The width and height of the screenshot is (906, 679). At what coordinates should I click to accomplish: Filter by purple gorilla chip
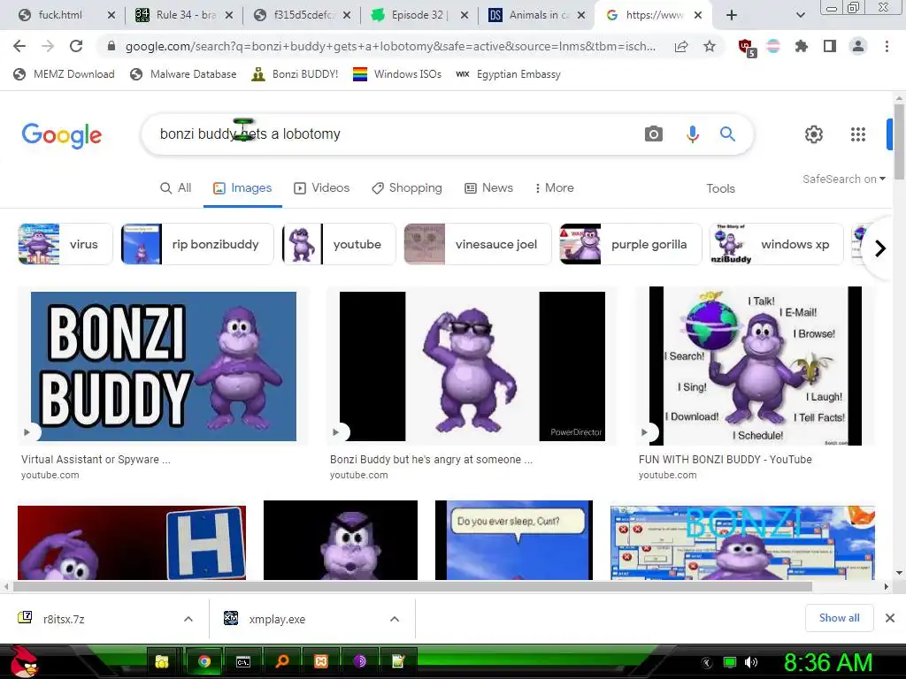(x=630, y=244)
